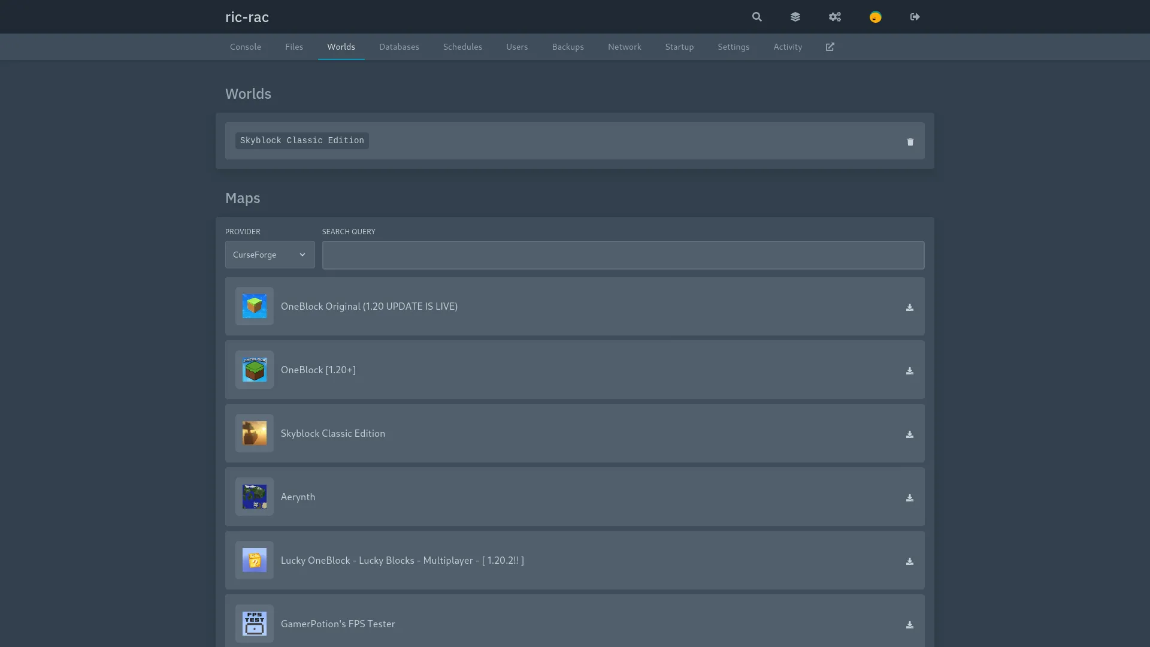1150x647 pixels.
Task: Open the admin gears icon
Action: (x=835, y=17)
